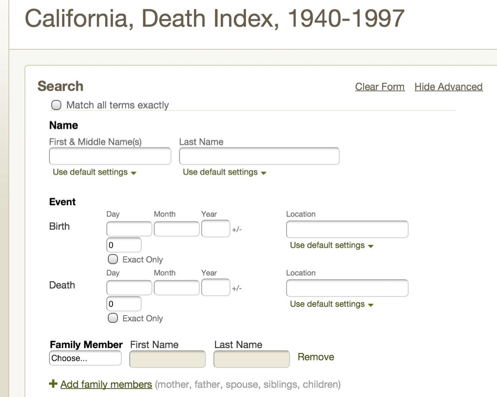Click Remove next to family member
Image resolution: width=497 pixels, height=397 pixels.
315,357
